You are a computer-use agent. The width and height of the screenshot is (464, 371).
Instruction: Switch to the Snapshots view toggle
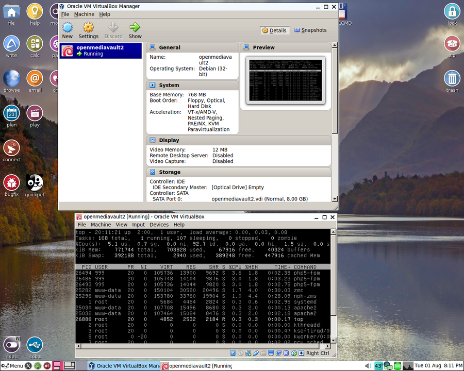click(x=310, y=30)
